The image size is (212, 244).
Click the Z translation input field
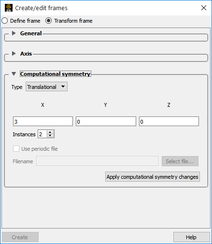(169, 121)
